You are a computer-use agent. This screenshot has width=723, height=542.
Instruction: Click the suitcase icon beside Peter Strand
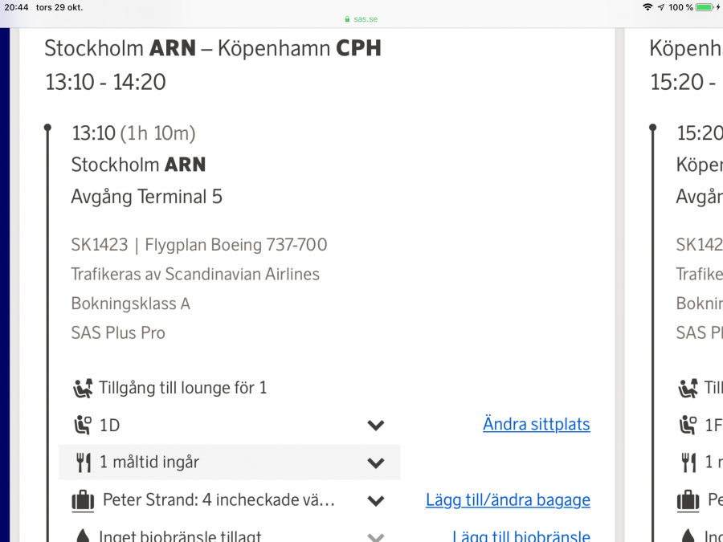83,500
